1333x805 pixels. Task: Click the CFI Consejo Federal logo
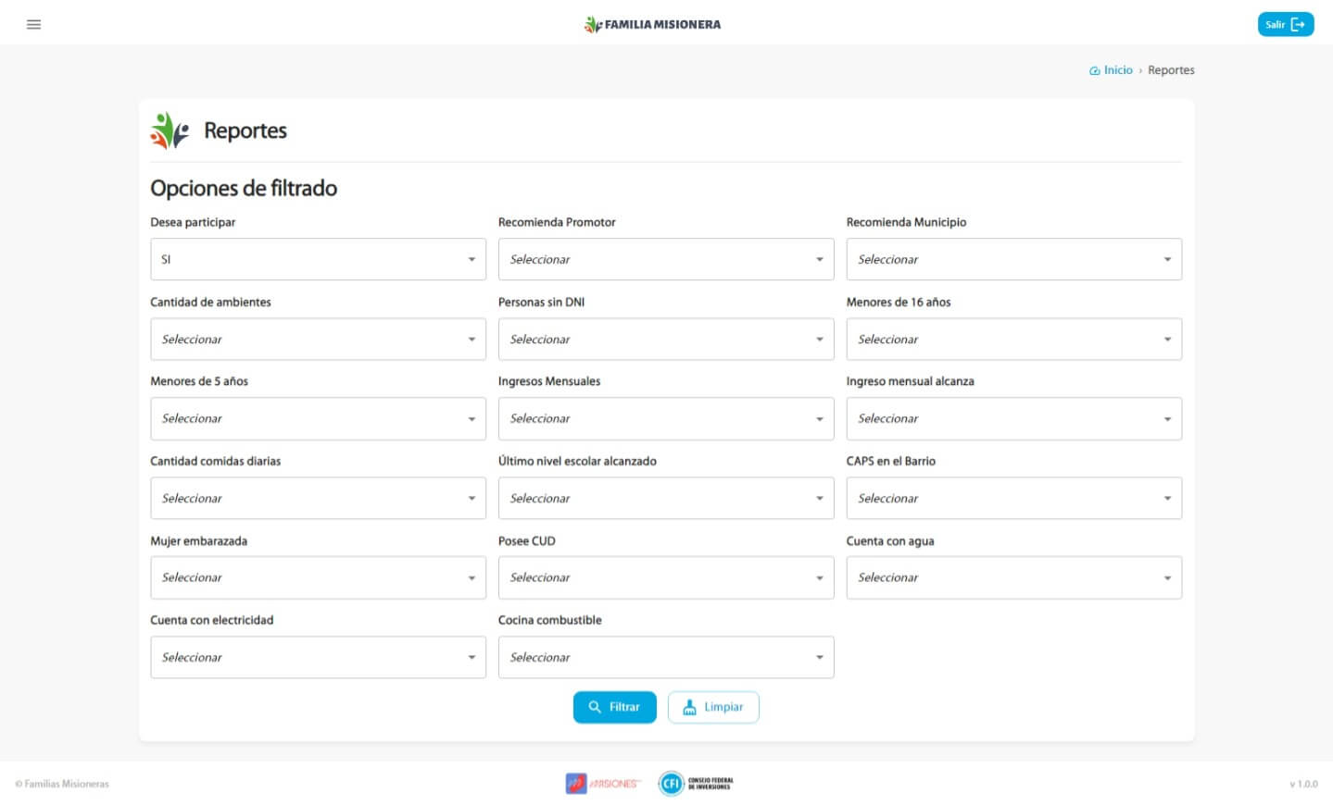[696, 784]
